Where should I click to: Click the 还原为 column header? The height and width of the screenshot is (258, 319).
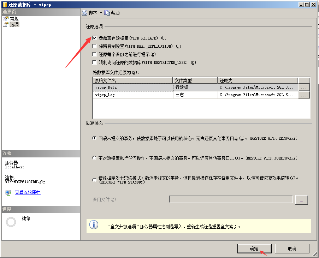(x=258, y=80)
